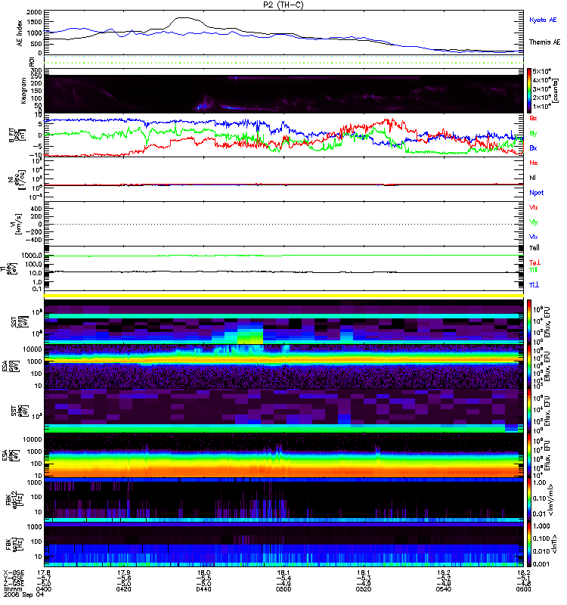Click the red Ne density legend label
Screen dimensions: 567x605
point(534,163)
